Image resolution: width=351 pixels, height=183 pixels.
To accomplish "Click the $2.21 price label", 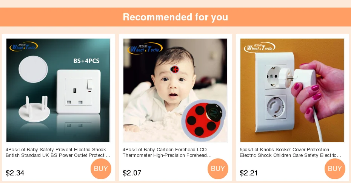I will coord(249,173).
